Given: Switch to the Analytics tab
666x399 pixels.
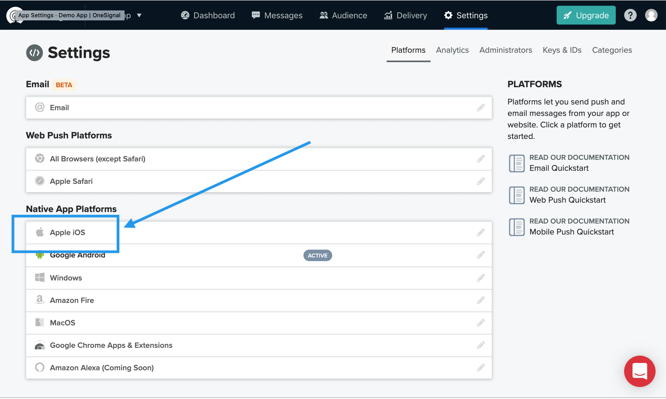Looking at the screenshot, I should (x=452, y=50).
